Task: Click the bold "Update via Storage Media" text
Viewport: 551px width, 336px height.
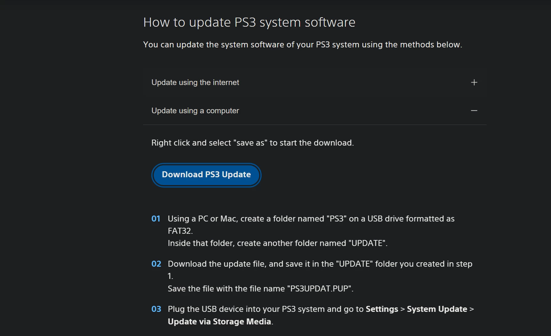Action: point(219,322)
